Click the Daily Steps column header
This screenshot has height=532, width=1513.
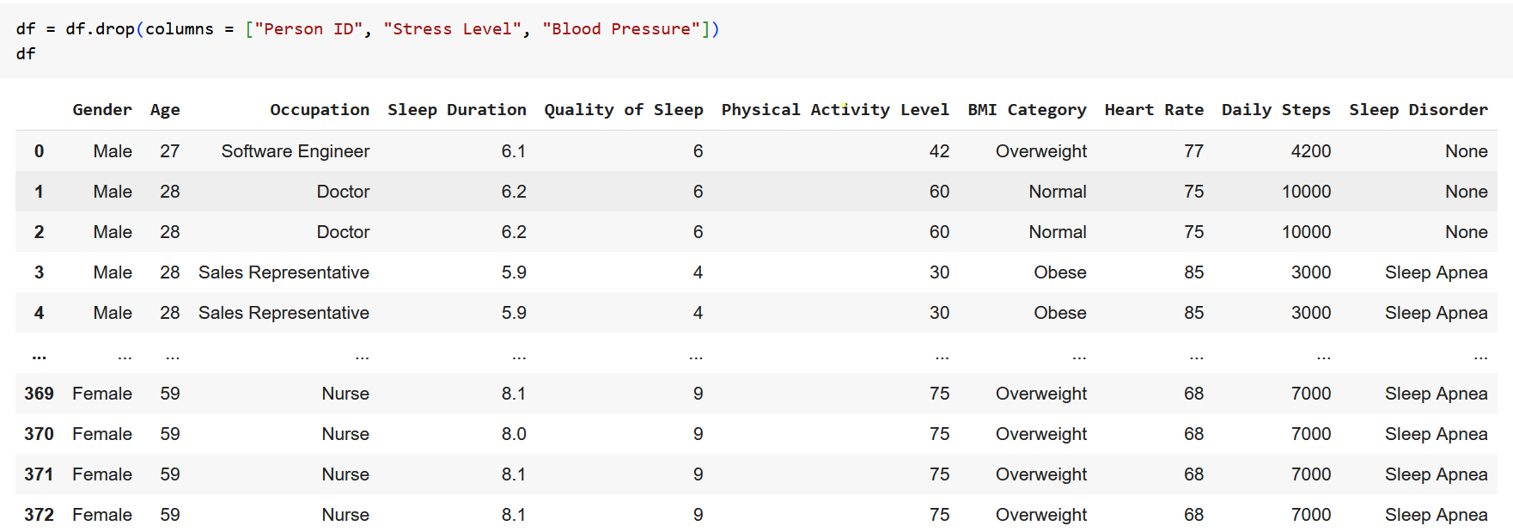1276,110
